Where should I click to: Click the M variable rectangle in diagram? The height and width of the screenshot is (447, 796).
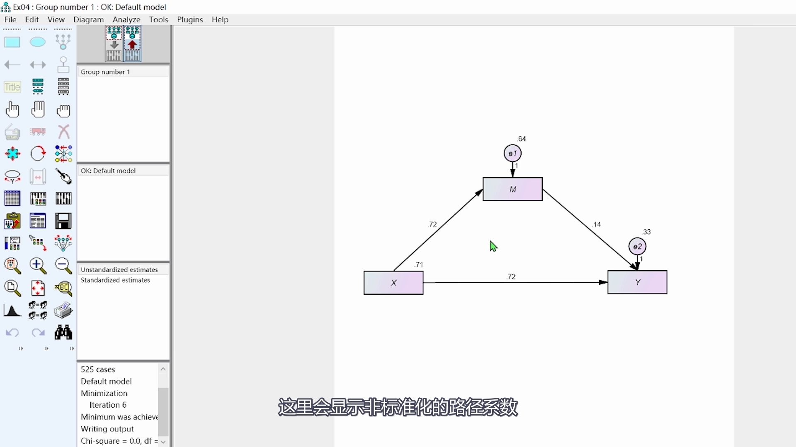[x=512, y=189]
